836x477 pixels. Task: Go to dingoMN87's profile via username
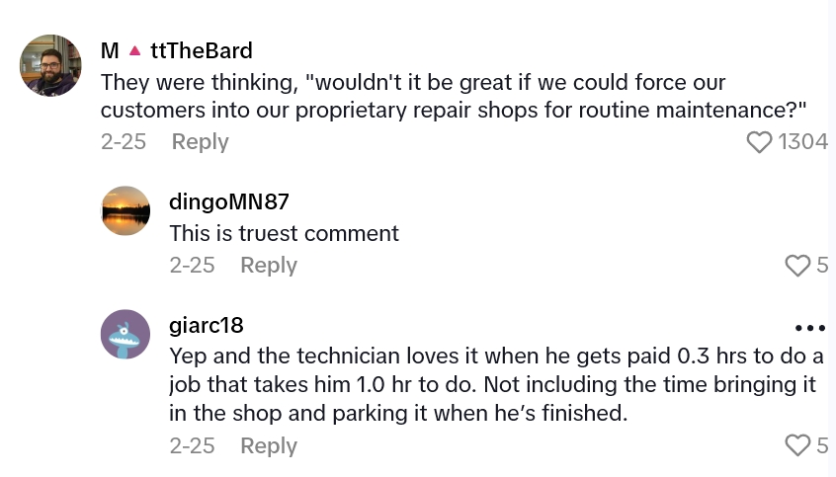coord(229,202)
